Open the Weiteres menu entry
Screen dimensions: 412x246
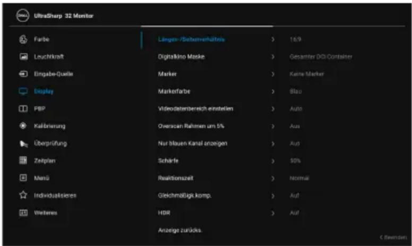(46, 213)
